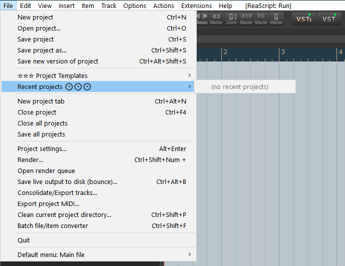The width and height of the screenshot is (345, 266).
Task: Open the Insert menu
Action: tap(67, 5)
